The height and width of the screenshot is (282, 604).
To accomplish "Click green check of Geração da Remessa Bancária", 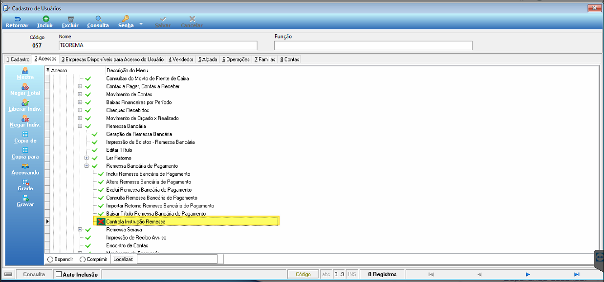I will tap(94, 134).
